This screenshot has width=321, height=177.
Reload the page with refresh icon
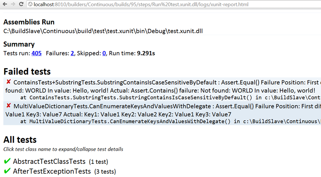coord(21,4)
